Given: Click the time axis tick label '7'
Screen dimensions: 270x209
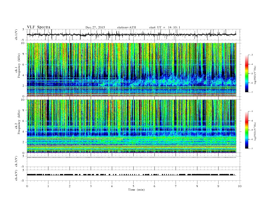Looking at the screenshot, I should (176, 186).
